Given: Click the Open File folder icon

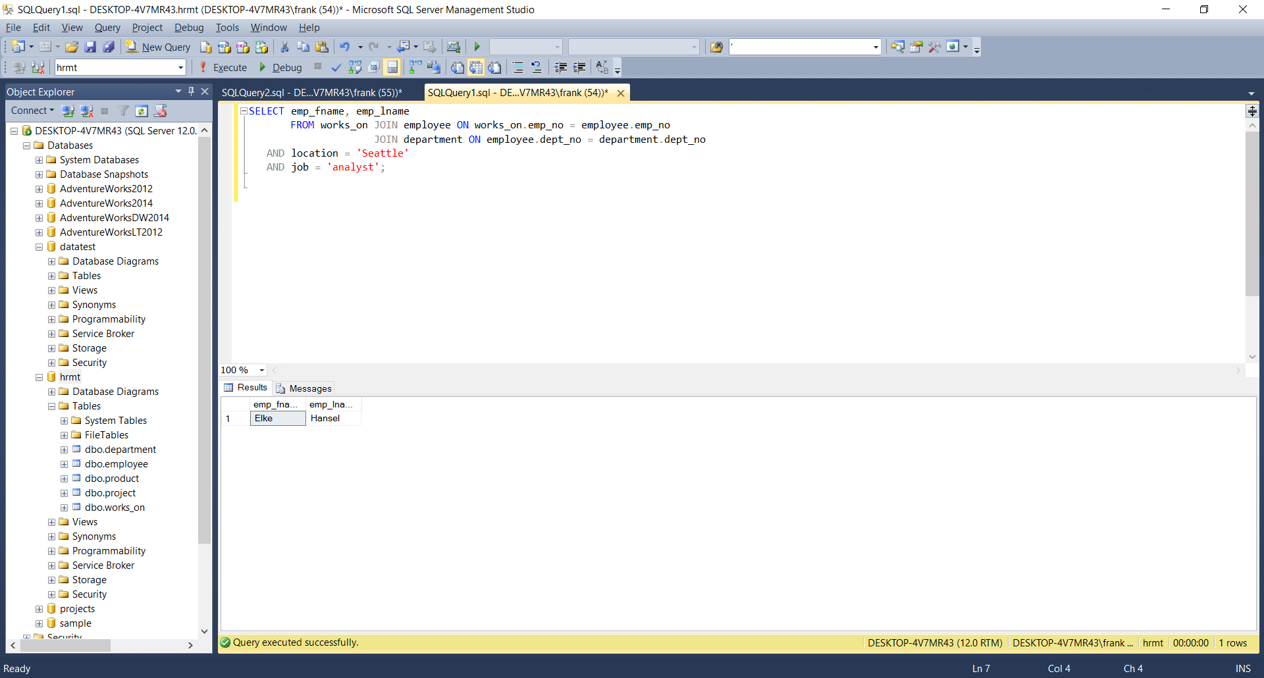Looking at the screenshot, I should (72, 47).
